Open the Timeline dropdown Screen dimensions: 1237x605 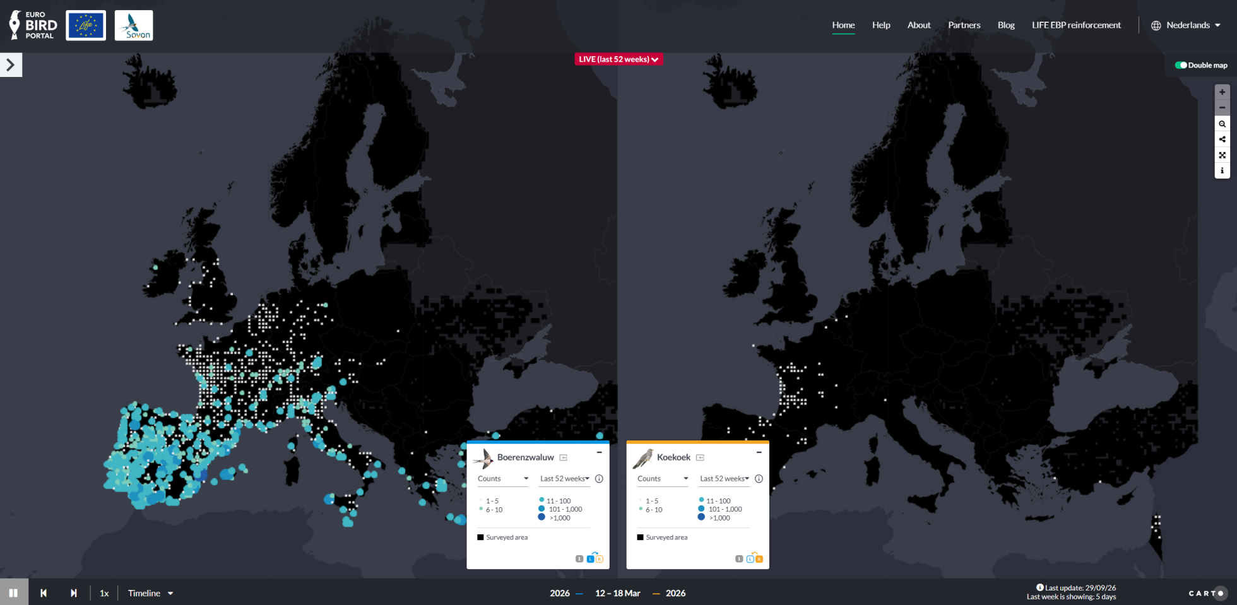pos(150,593)
